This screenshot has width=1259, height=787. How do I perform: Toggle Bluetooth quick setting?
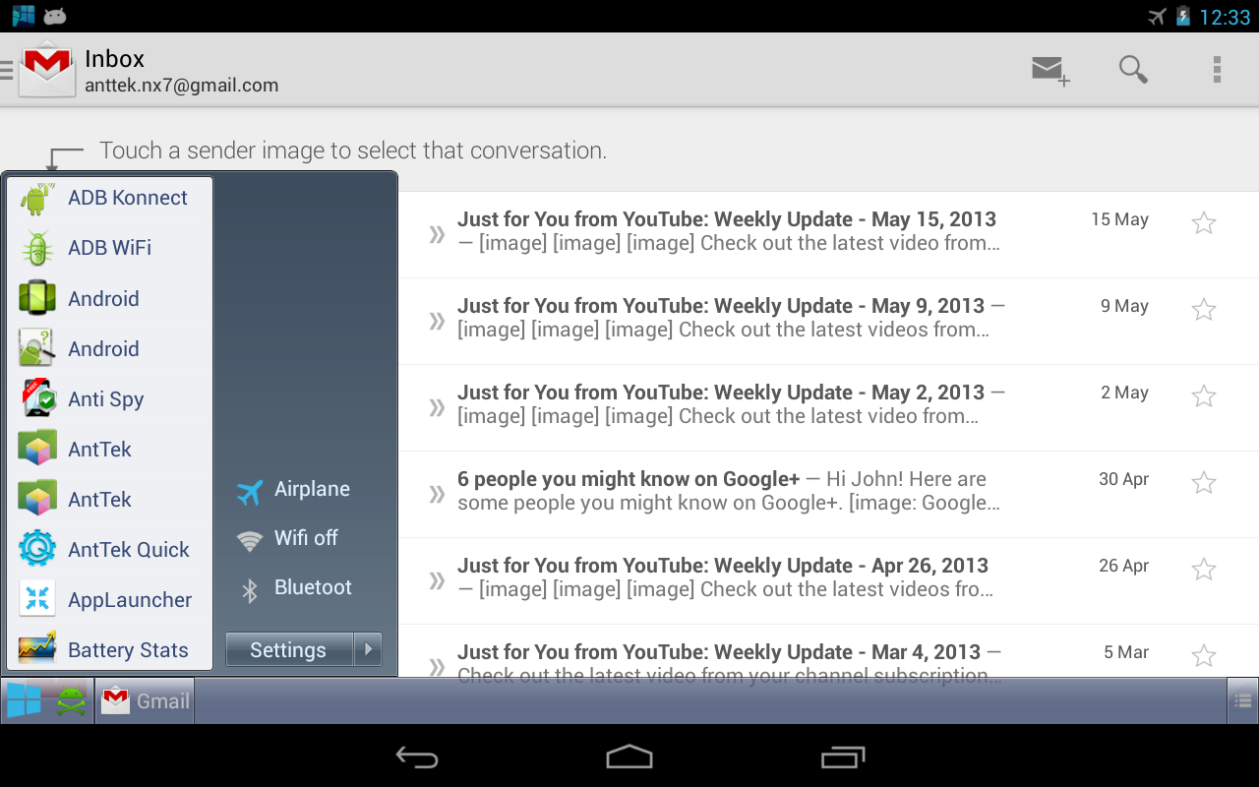click(x=294, y=587)
